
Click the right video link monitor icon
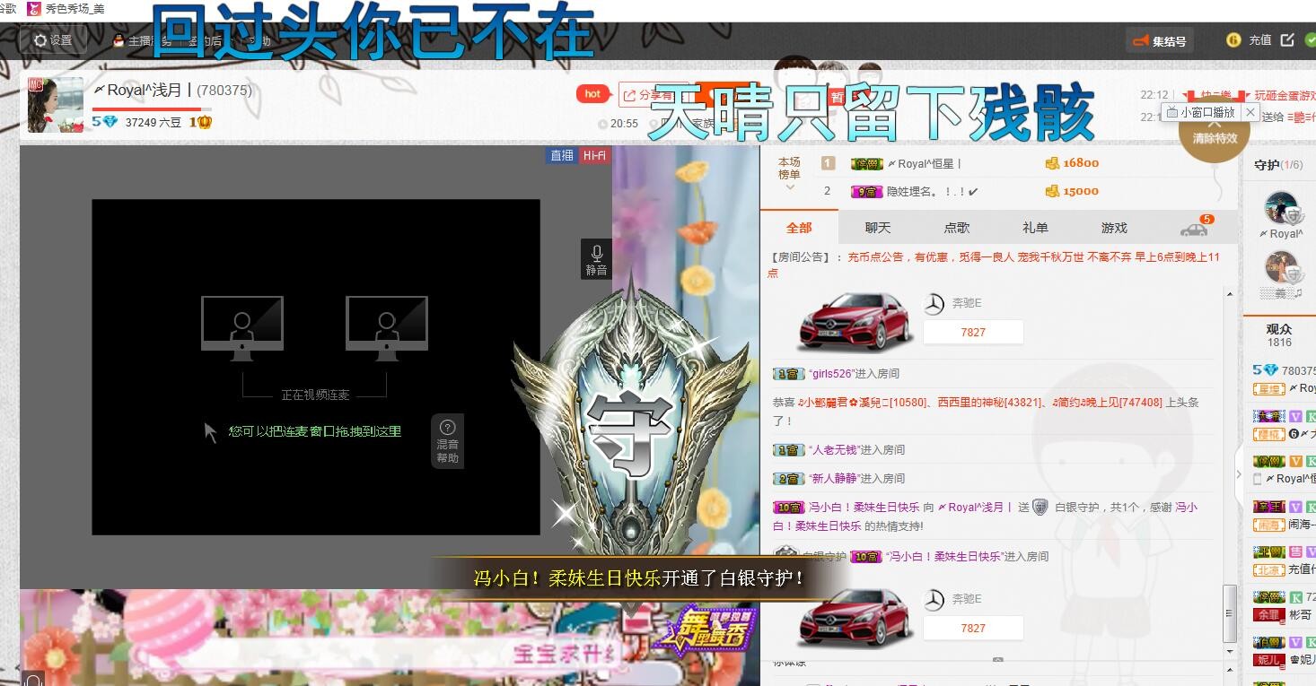pos(387,328)
